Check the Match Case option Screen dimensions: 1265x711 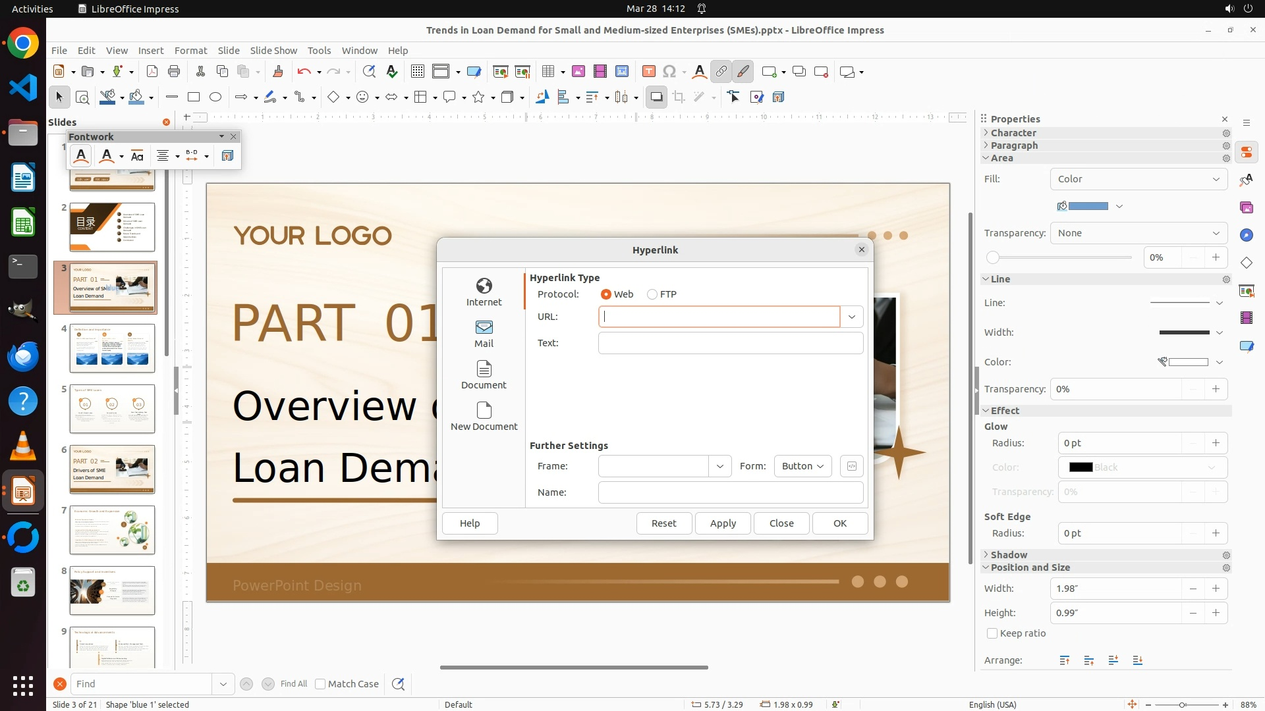pyautogui.click(x=320, y=684)
